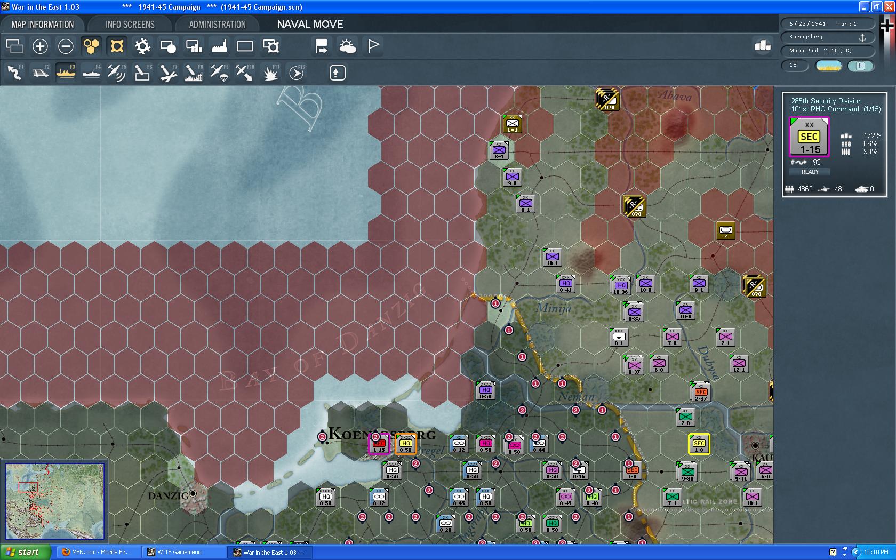Click the zero counter pill beside weather
The width and height of the screenshot is (896, 560).
pyautogui.click(x=860, y=66)
